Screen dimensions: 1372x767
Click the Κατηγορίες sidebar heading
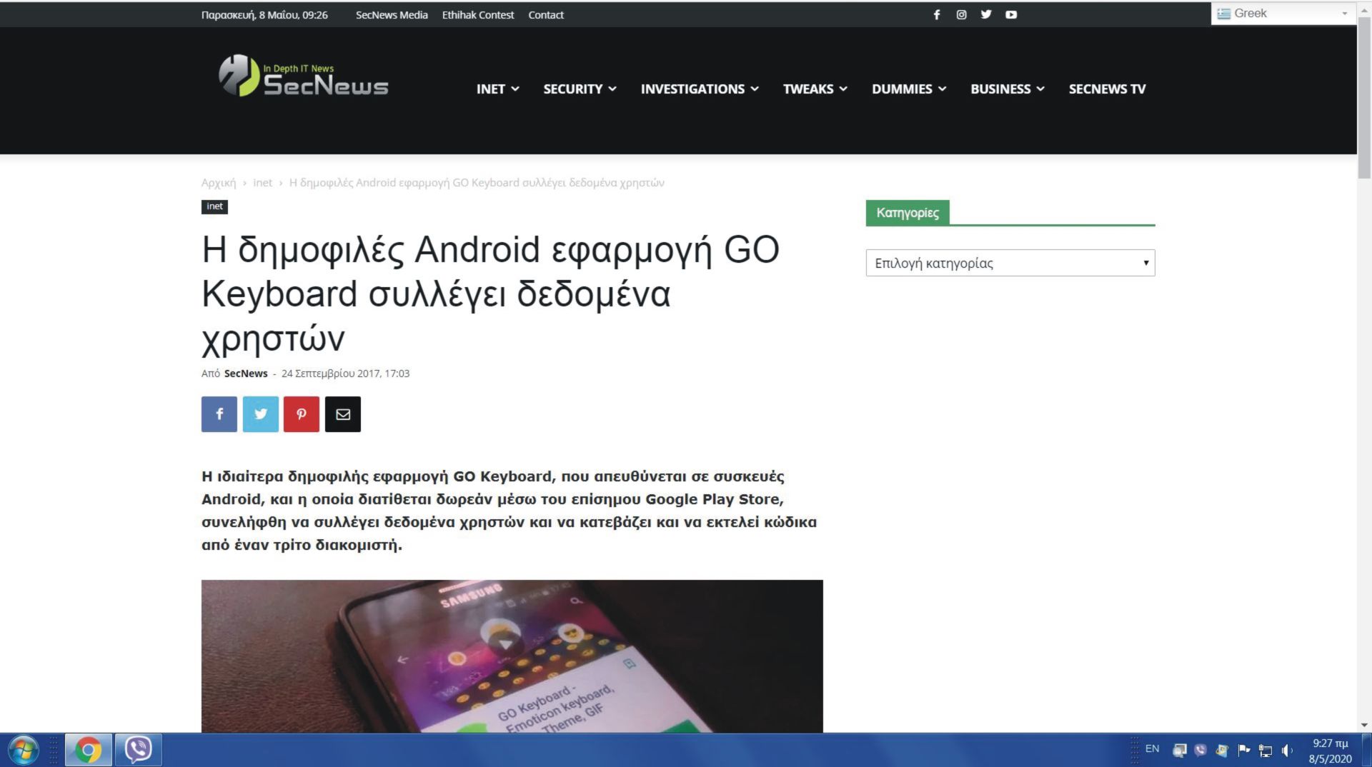[x=908, y=213]
